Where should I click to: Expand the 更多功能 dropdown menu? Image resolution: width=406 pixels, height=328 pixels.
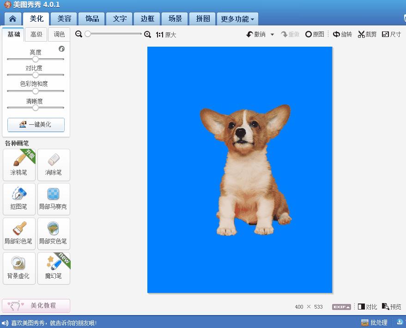coord(237,19)
